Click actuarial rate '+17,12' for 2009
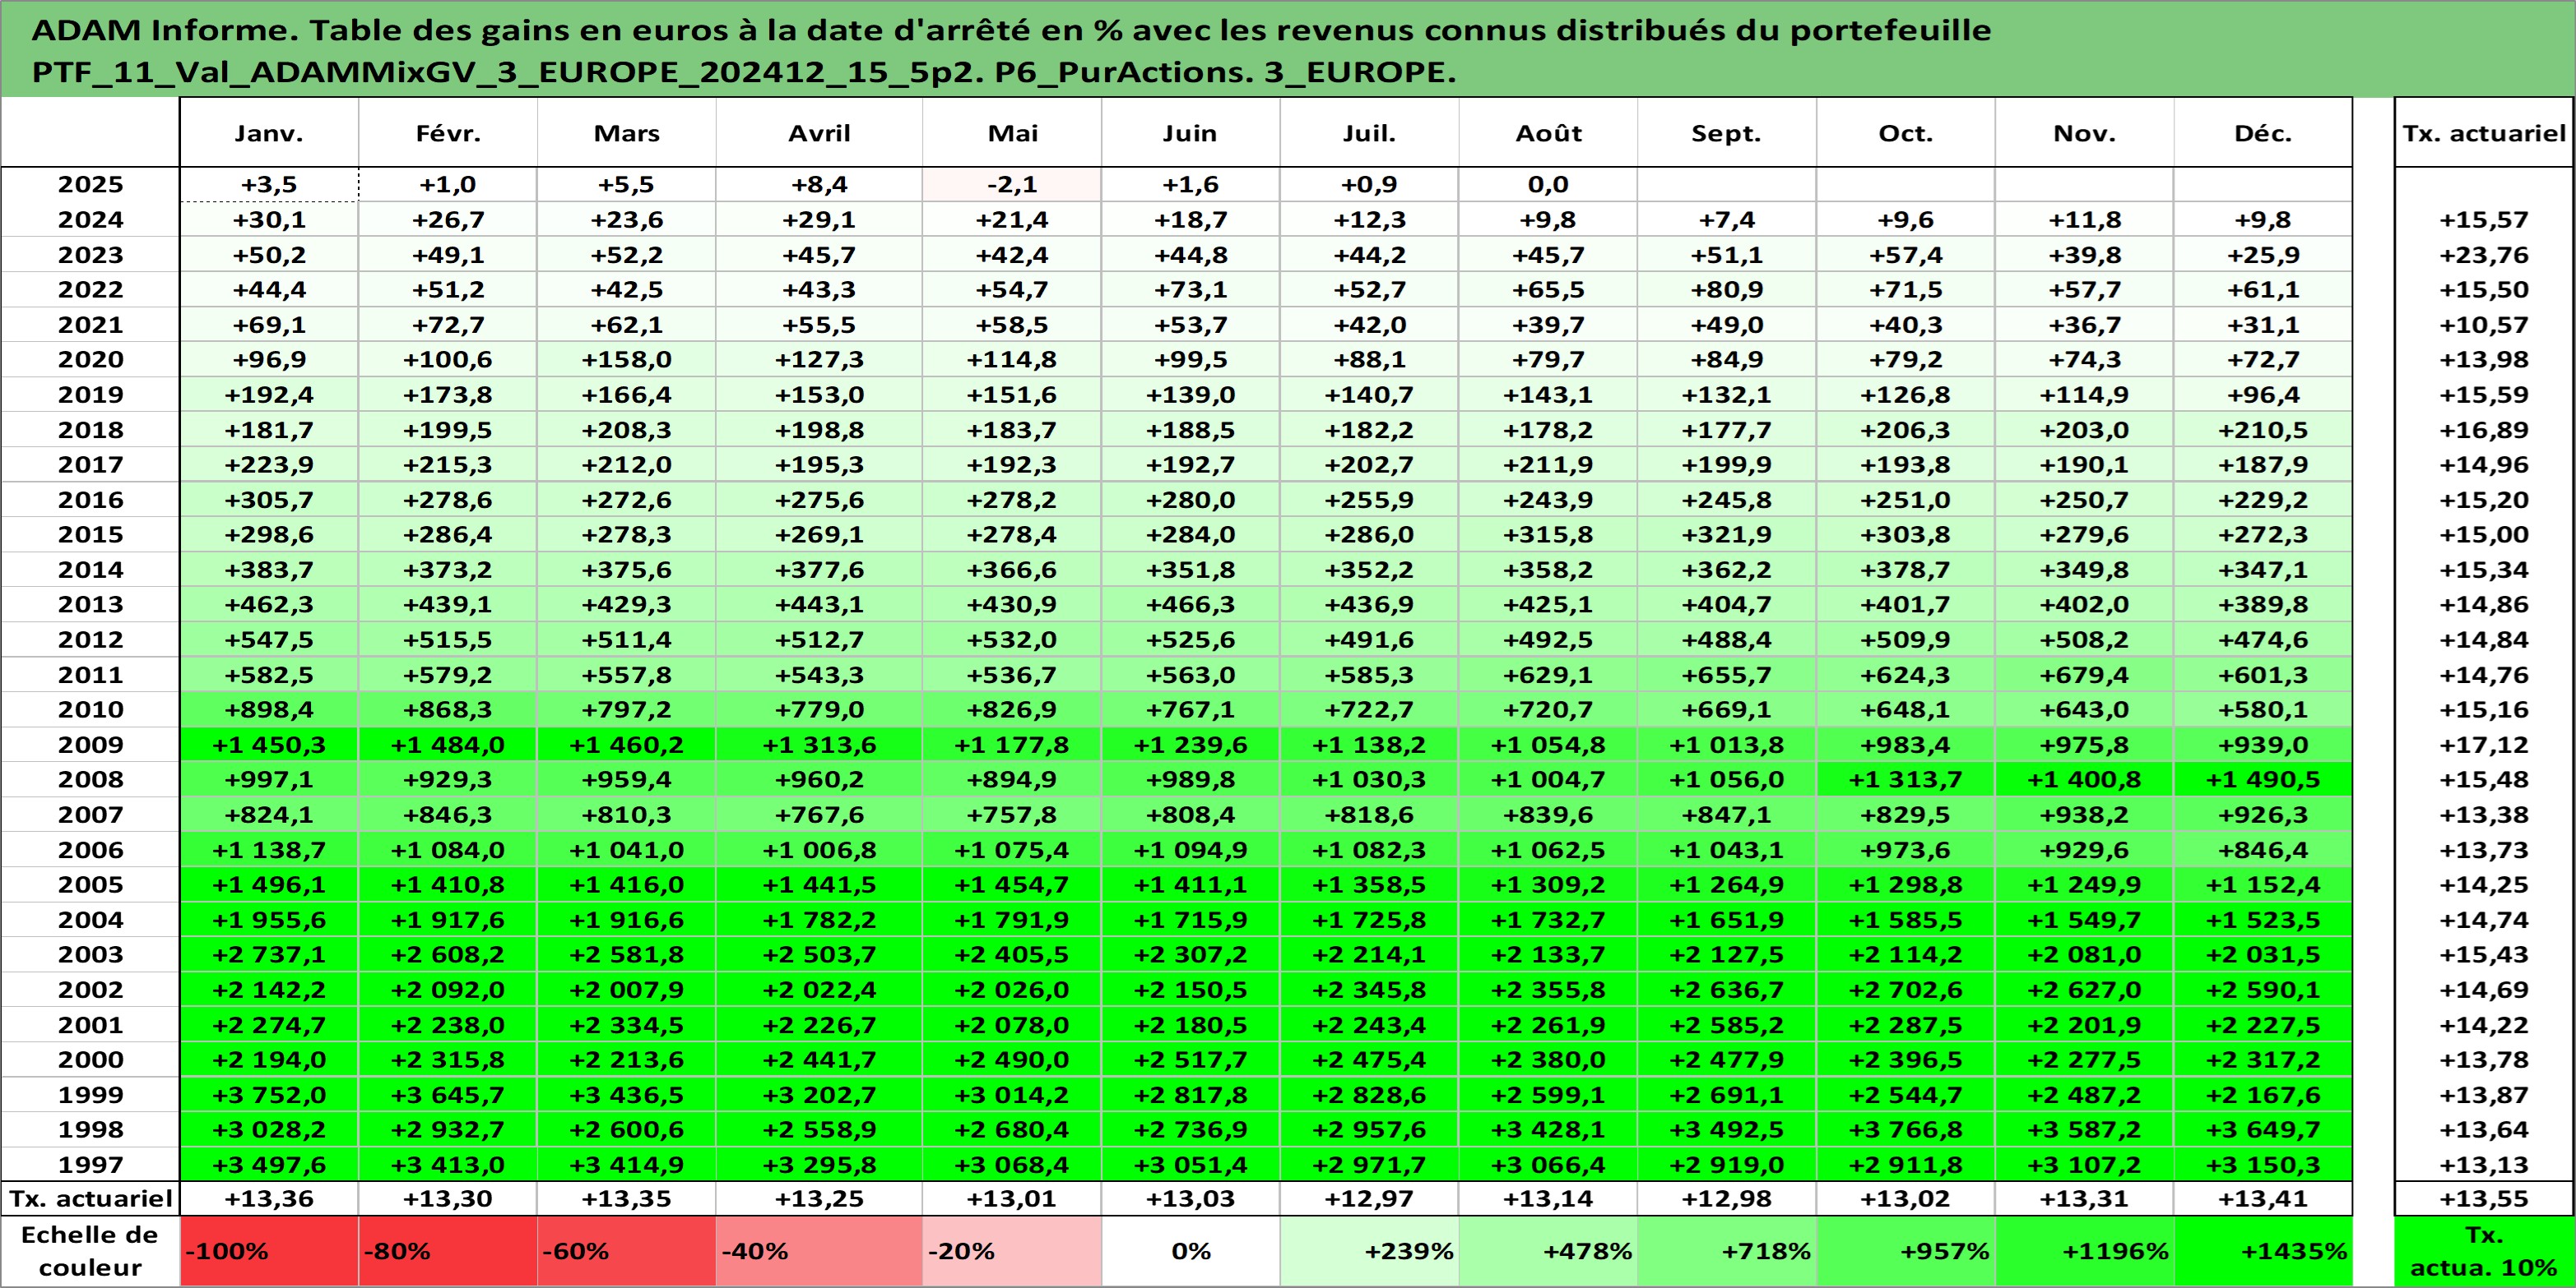 click(2484, 745)
